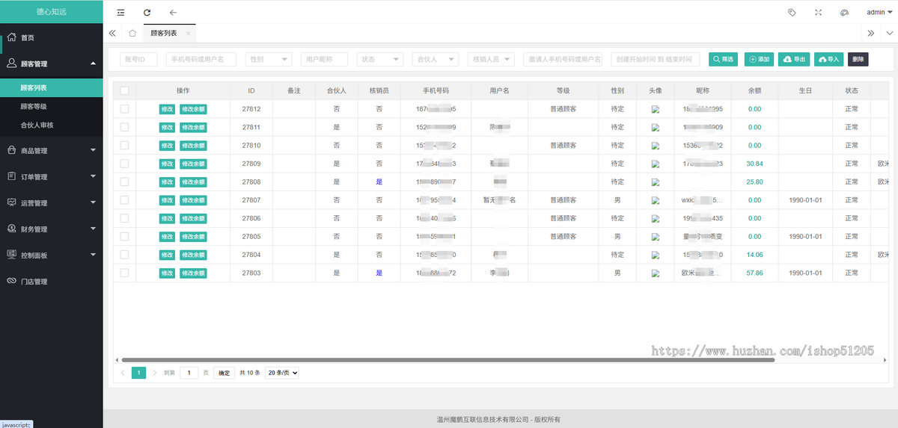The height and width of the screenshot is (428, 898).
Task: Open the theme palette icon
Action: 844,13
